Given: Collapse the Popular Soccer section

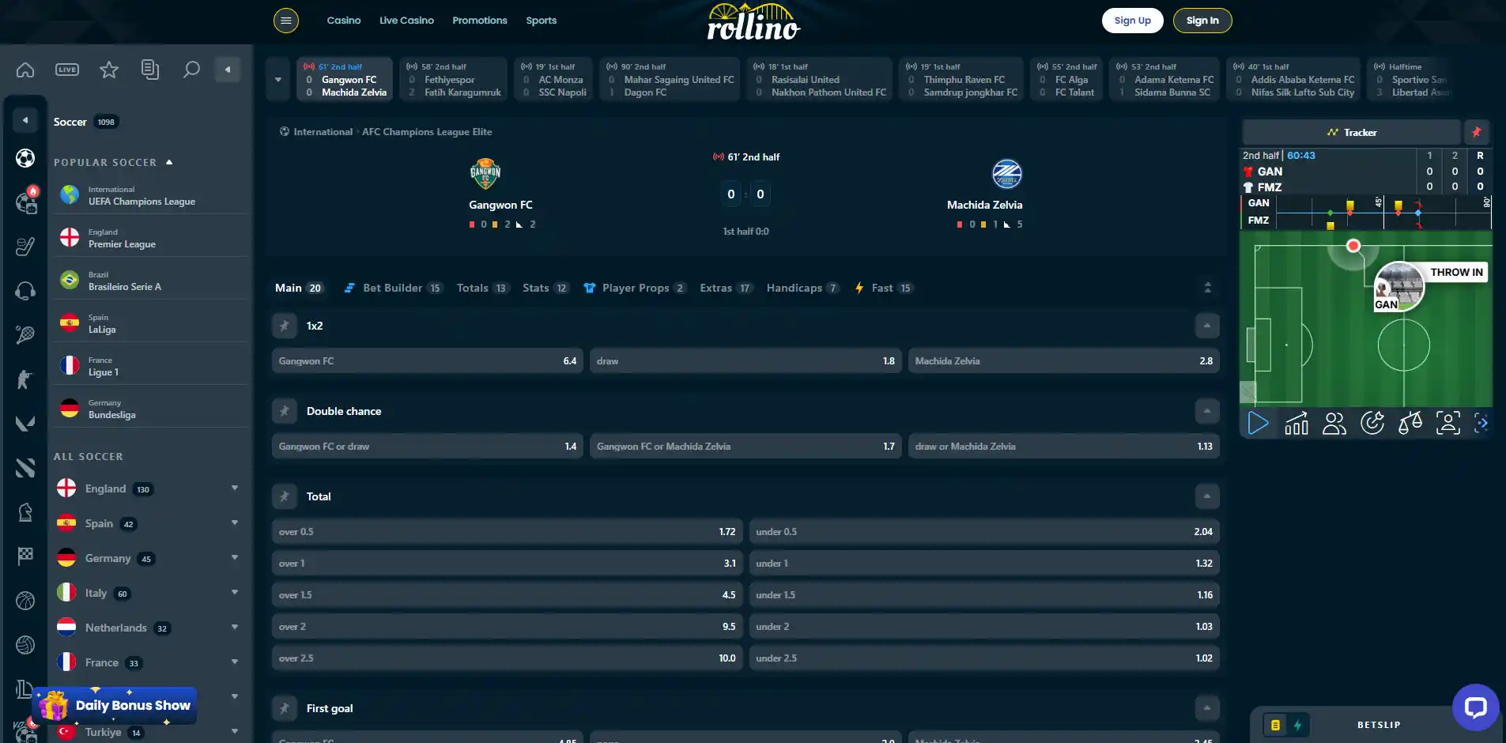Looking at the screenshot, I should point(169,162).
